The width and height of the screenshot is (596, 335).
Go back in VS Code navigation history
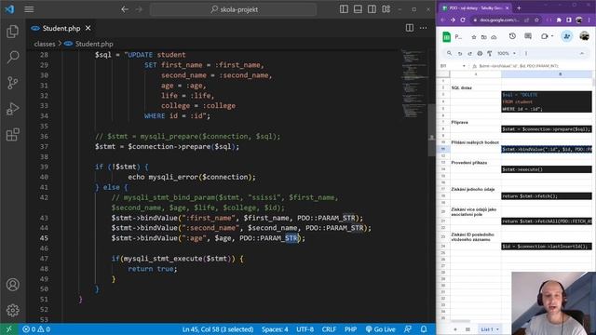coord(125,9)
